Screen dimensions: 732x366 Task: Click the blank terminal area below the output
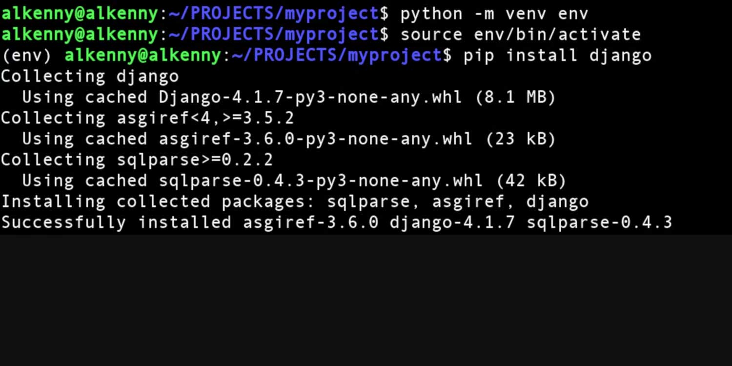(366, 300)
